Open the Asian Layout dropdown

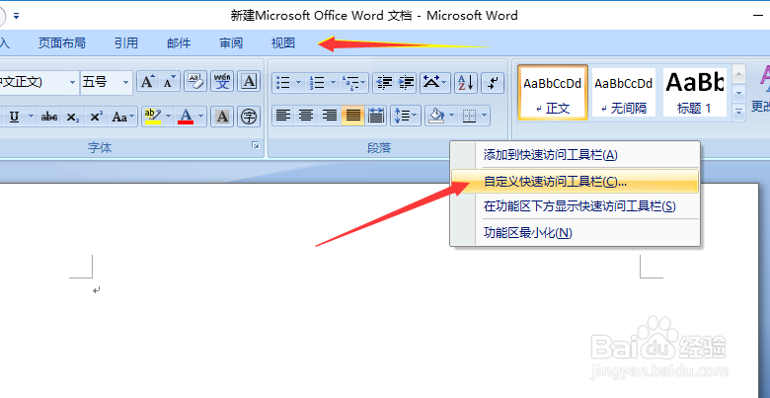pos(435,83)
